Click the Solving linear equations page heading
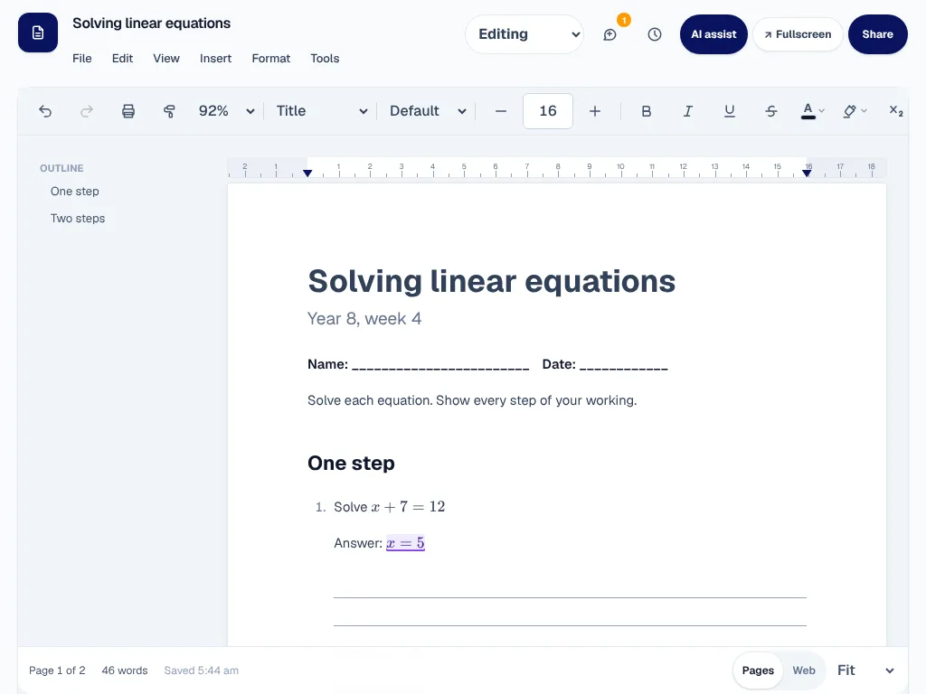The height and width of the screenshot is (694, 926). pos(491,281)
